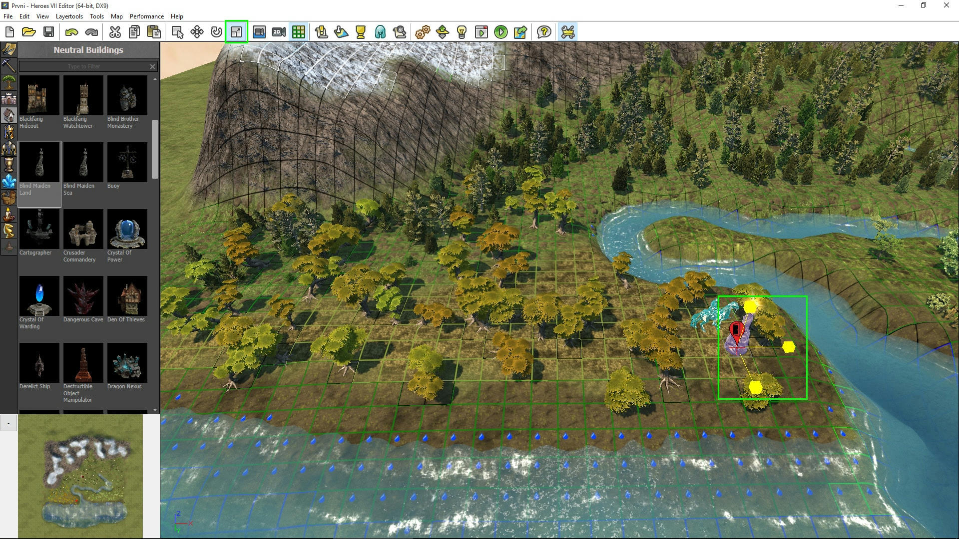Activate the scale tool in the toolbar
Viewport: 959px width, 539px height.
point(236,32)
